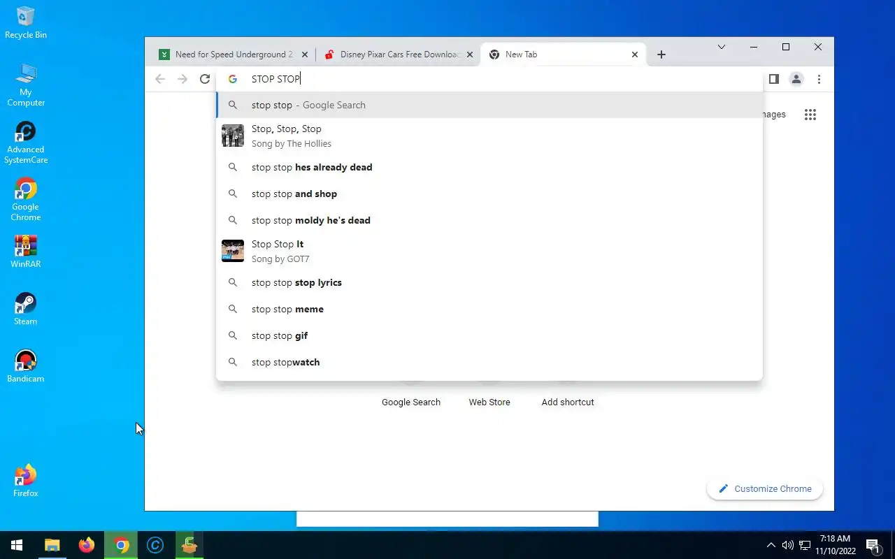Open the taskbar clock showing 7:18 AM

[836, 545]
